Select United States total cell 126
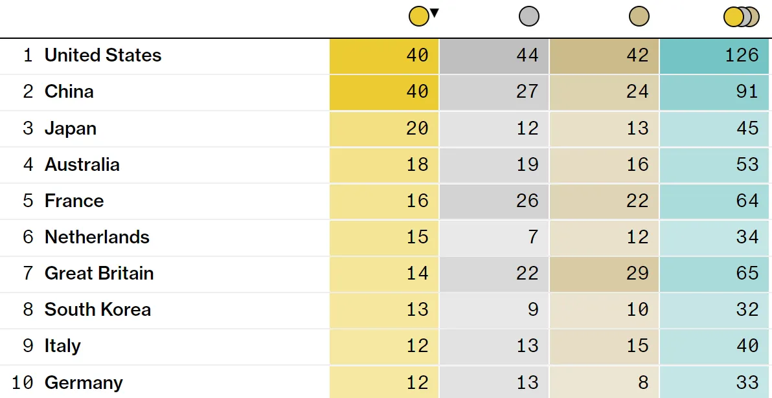The width and height of the screenshot is (772, 398). click(x=716, y=56)
